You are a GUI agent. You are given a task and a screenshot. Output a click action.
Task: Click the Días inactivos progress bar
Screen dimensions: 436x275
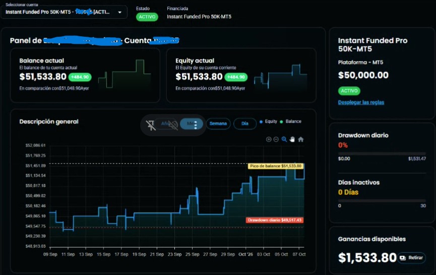(382, 201)
